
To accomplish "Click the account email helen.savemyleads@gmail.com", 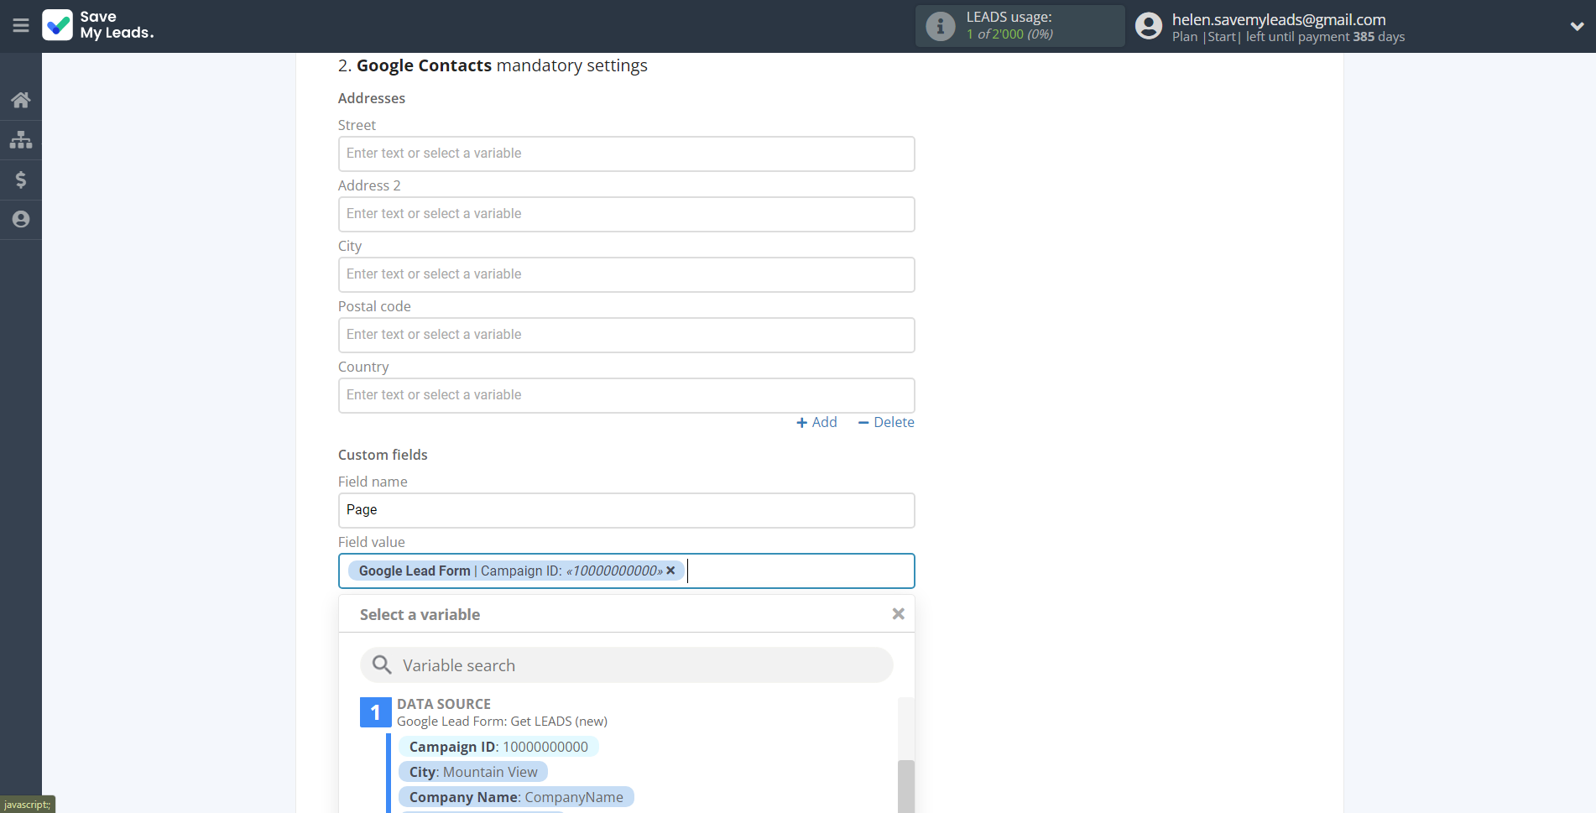I will pos(1279,19).
